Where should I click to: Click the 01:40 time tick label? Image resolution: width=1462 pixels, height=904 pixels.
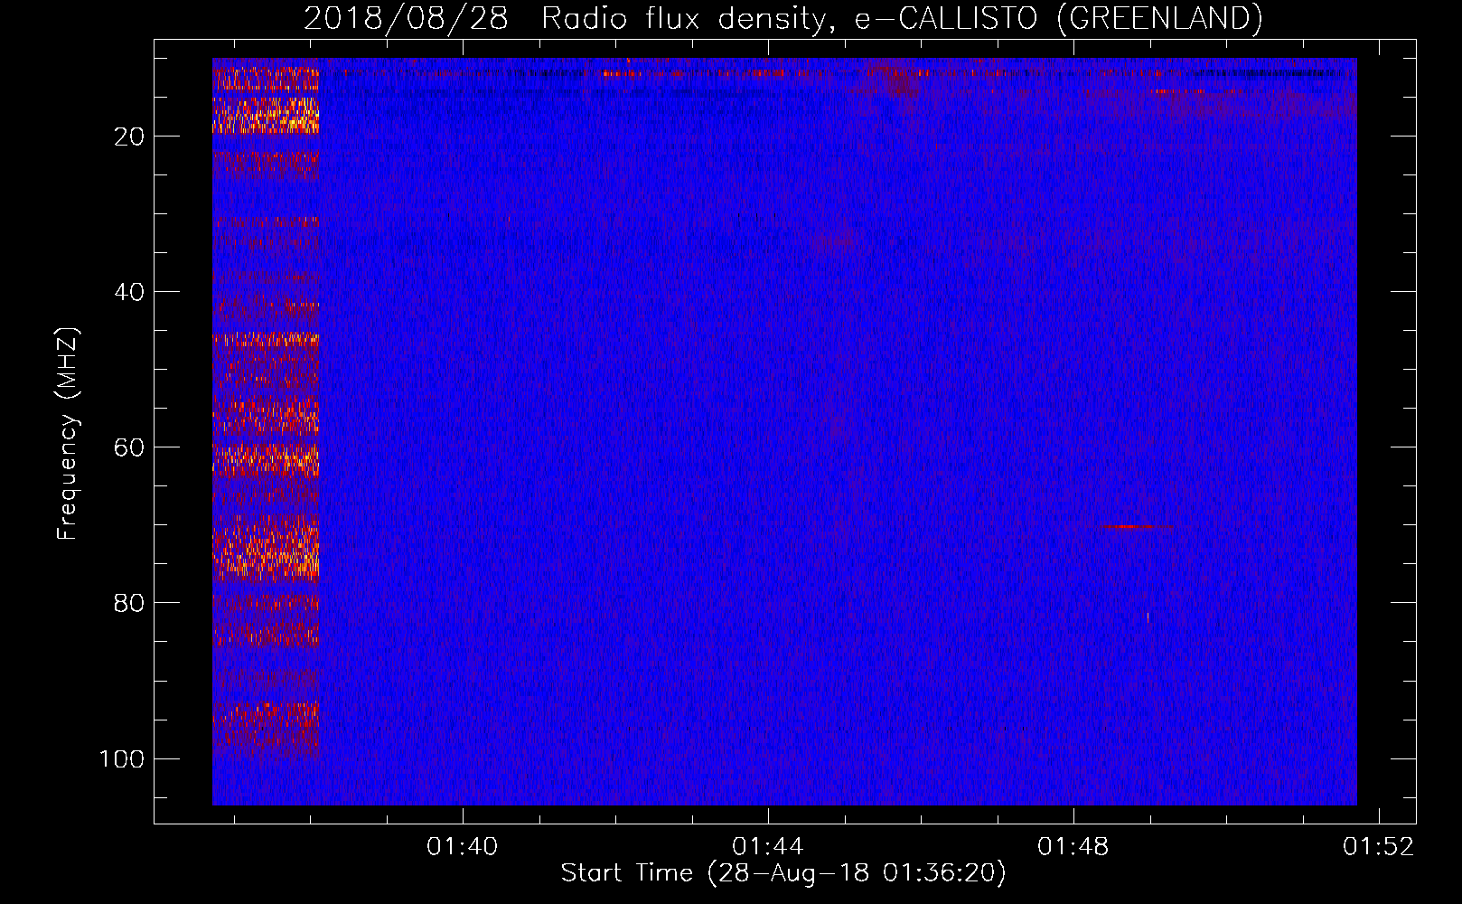click(463, 847)
